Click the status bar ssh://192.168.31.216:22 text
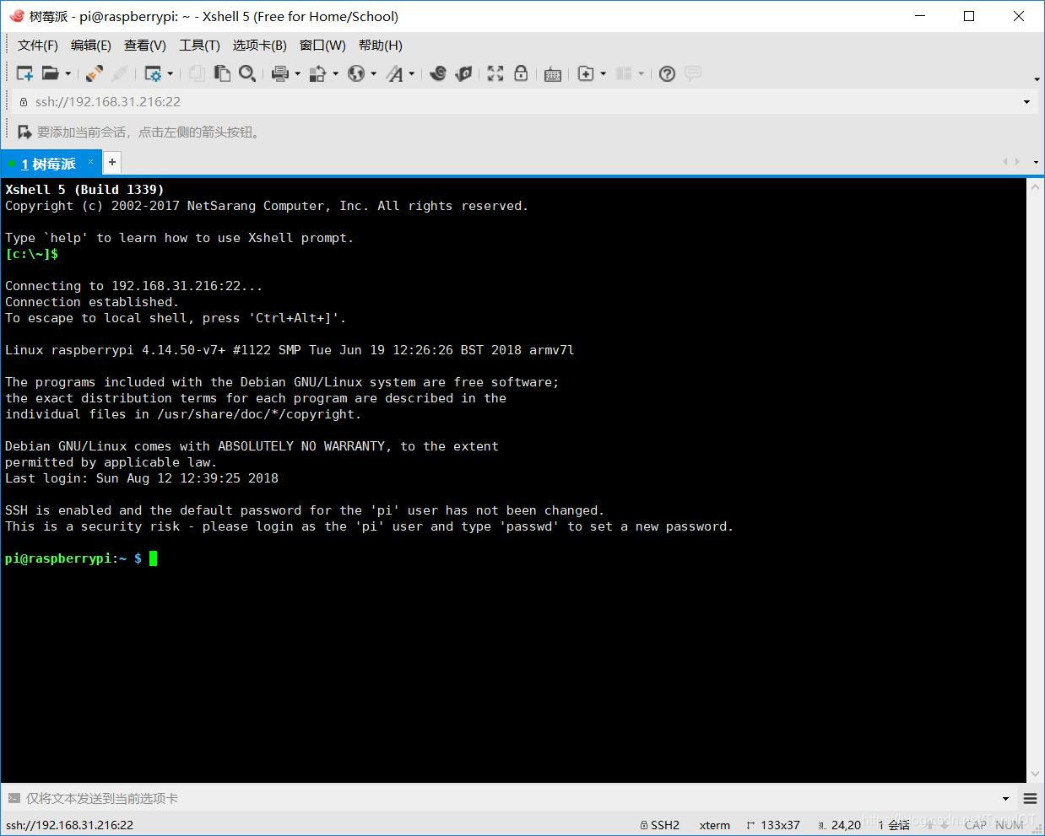 pyautogui.click(x=69, y=825)
